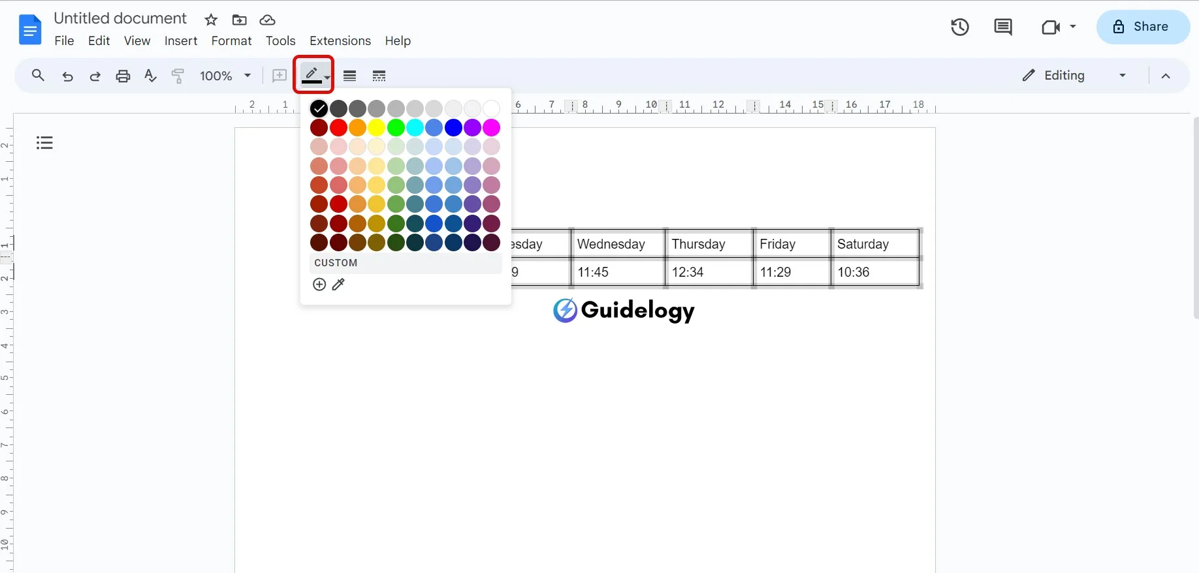Open the Insert menu
The height and width of the screenshot is (573, 1199).
[x=181, y=40]
